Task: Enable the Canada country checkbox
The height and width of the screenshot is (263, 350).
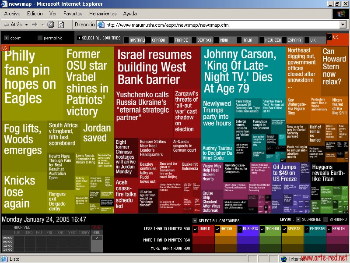Action: pyautogui.click(x=148, y=40)
